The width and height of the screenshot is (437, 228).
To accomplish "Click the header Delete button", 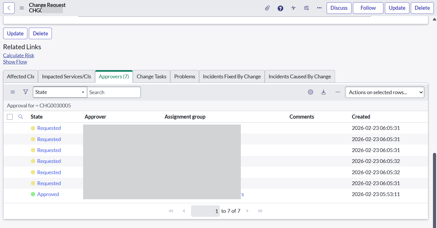I will (x=422, y=8).
